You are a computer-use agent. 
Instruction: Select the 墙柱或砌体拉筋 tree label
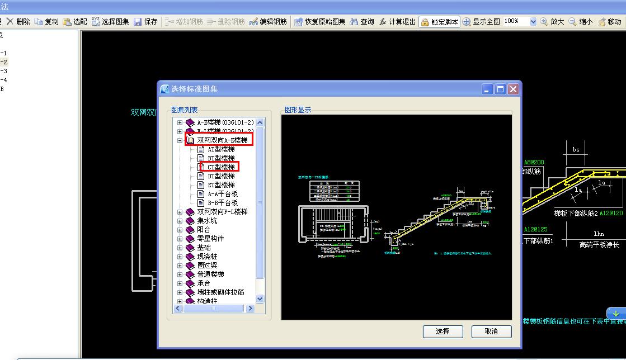220,292
